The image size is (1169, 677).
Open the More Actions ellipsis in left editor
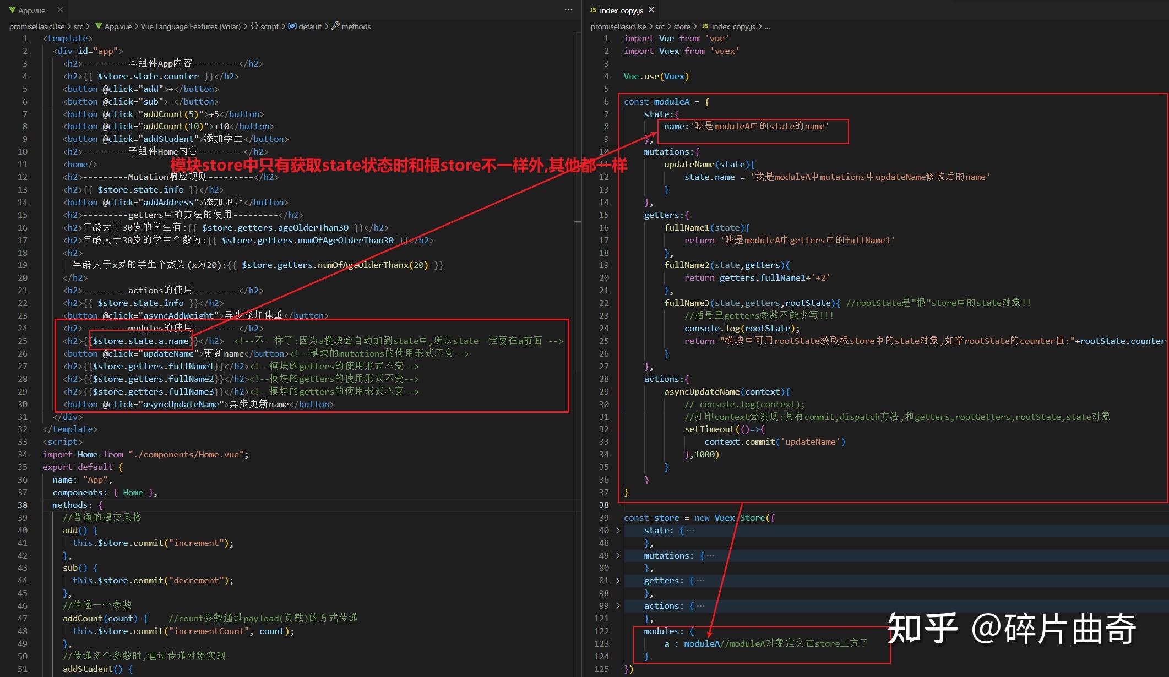point(568,10)
